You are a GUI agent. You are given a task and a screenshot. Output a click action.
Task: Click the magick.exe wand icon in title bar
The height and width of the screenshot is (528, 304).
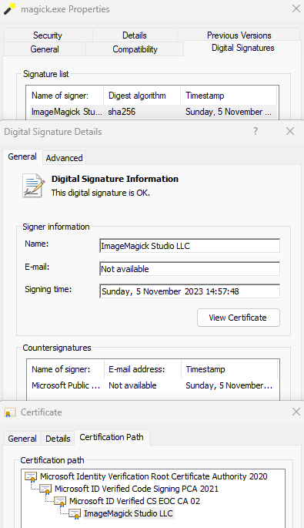click(x=10, y=8)
